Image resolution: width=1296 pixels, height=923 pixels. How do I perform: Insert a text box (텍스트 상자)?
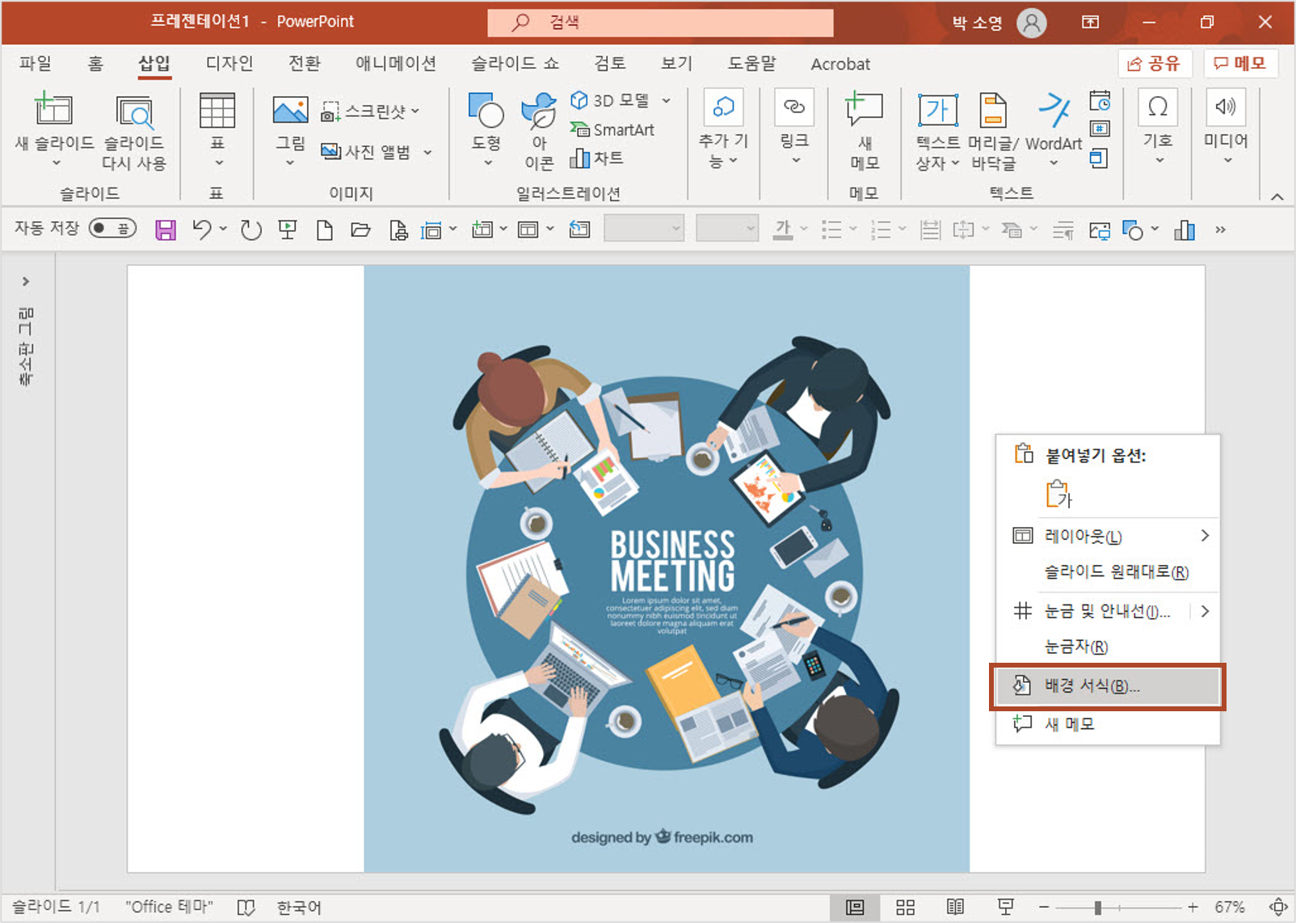(x=938, y=110)
